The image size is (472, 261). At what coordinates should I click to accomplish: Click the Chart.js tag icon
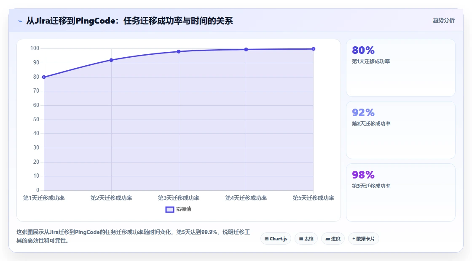coord(266,239)
